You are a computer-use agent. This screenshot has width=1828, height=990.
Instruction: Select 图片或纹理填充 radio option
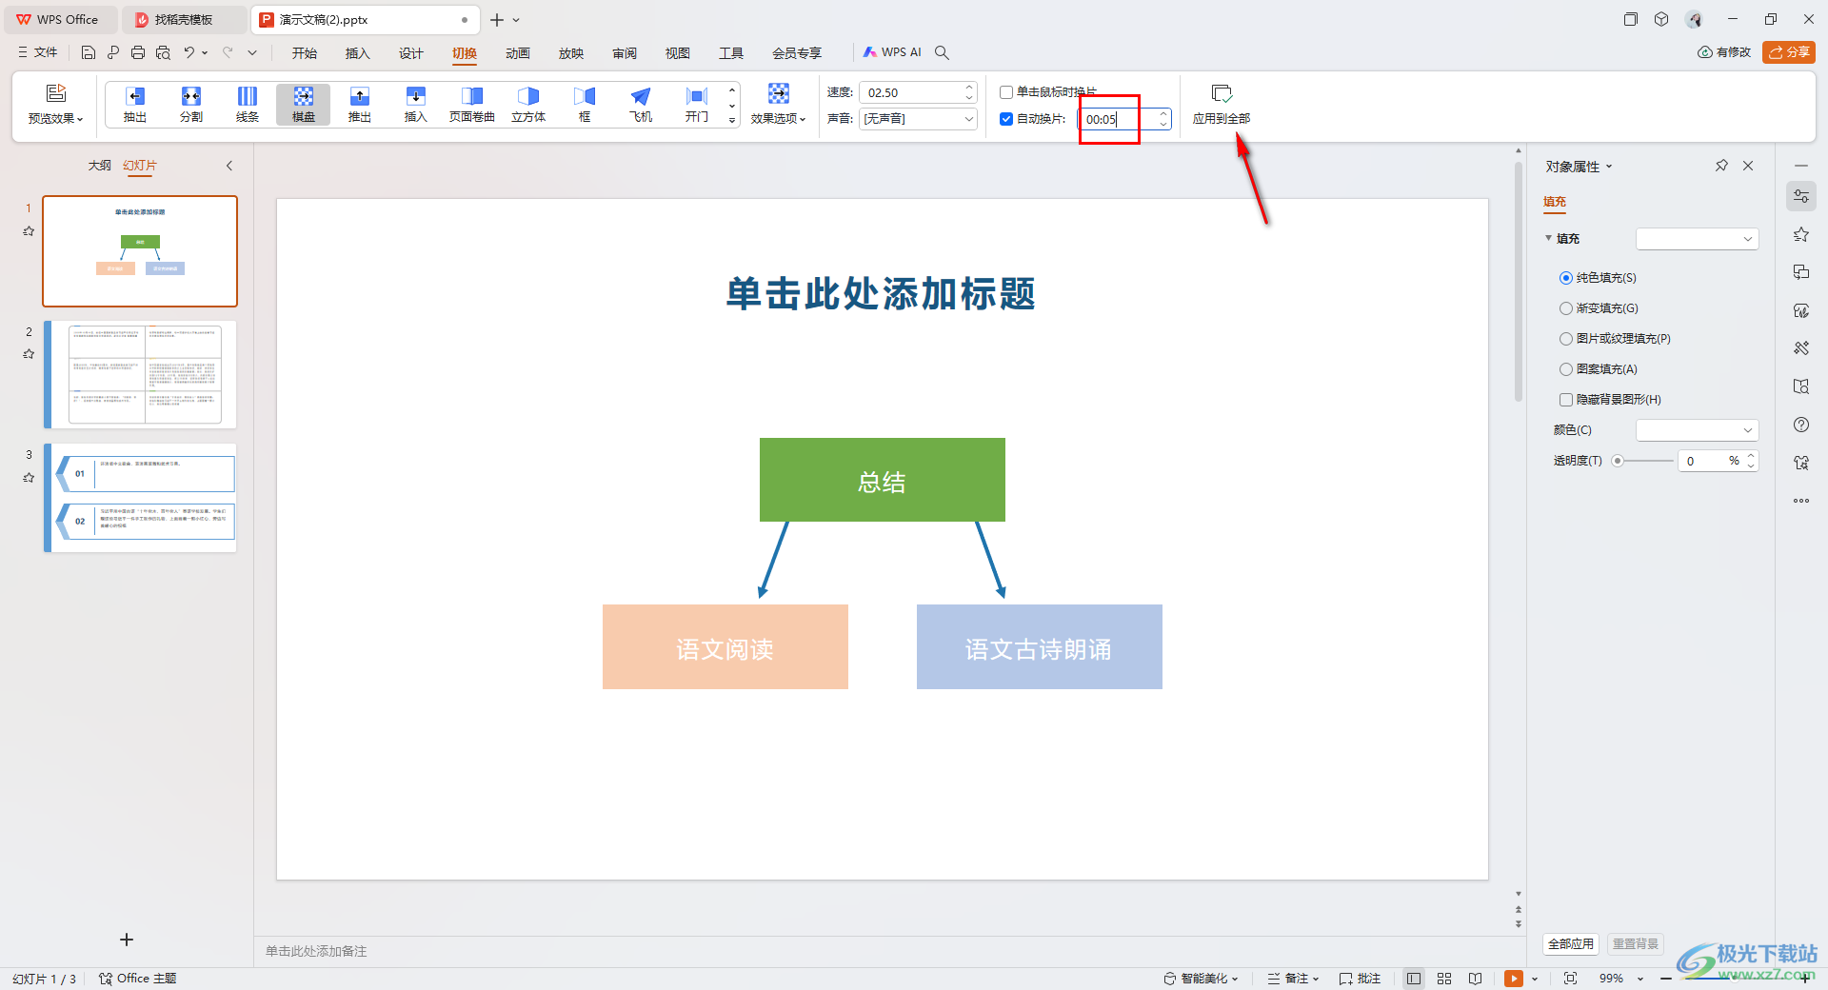[x=1566, y=339]
